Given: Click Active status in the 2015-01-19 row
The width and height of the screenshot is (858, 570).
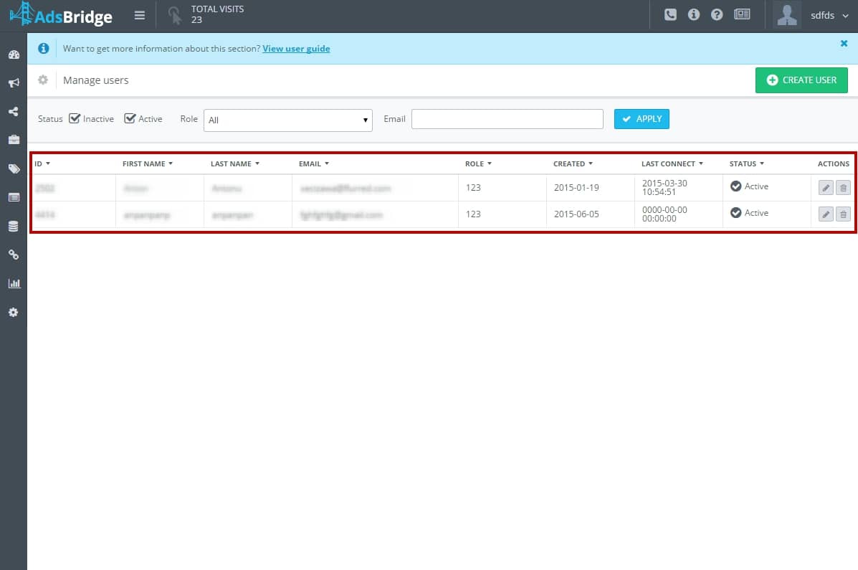Looking at the screenshot, I should [749, 186].
